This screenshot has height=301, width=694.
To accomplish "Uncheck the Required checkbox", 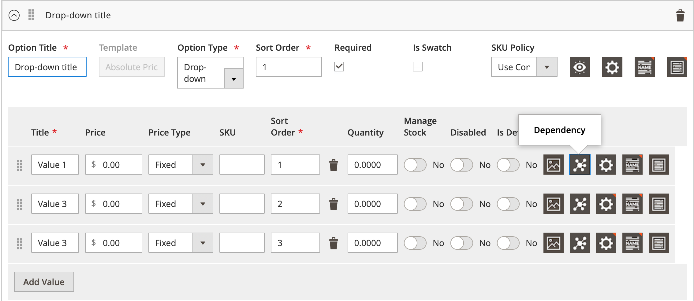I will [x=339, y=66].
